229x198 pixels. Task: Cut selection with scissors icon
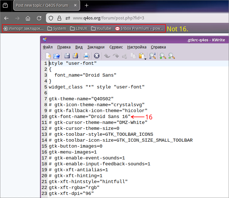(x=125, y=56)
